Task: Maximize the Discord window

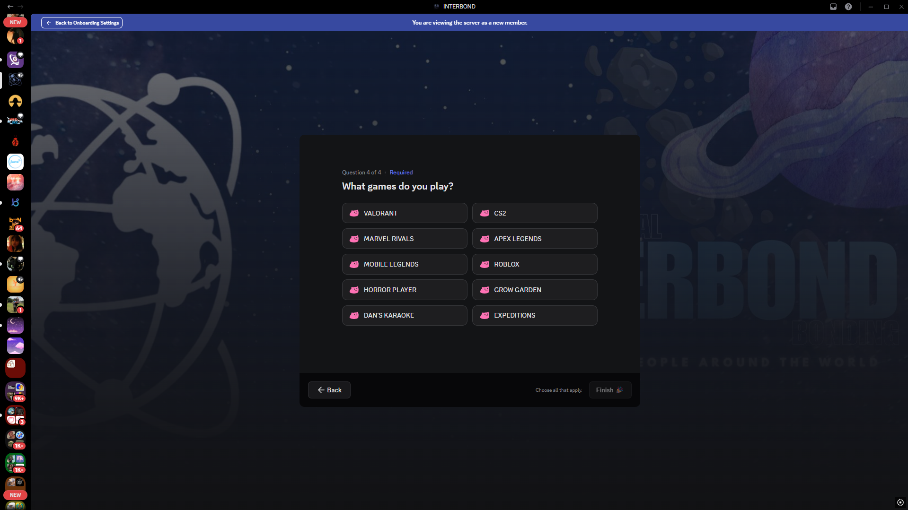Action: (x=886, y=7)
